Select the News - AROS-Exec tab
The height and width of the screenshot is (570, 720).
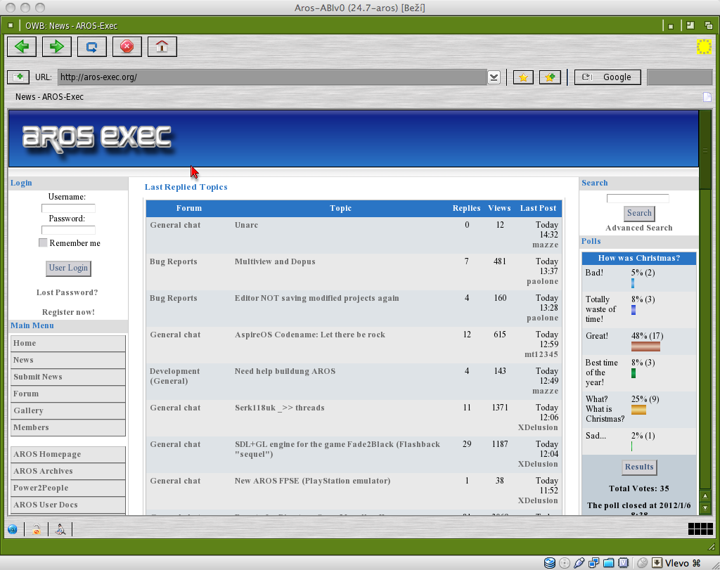coord(49,97)
